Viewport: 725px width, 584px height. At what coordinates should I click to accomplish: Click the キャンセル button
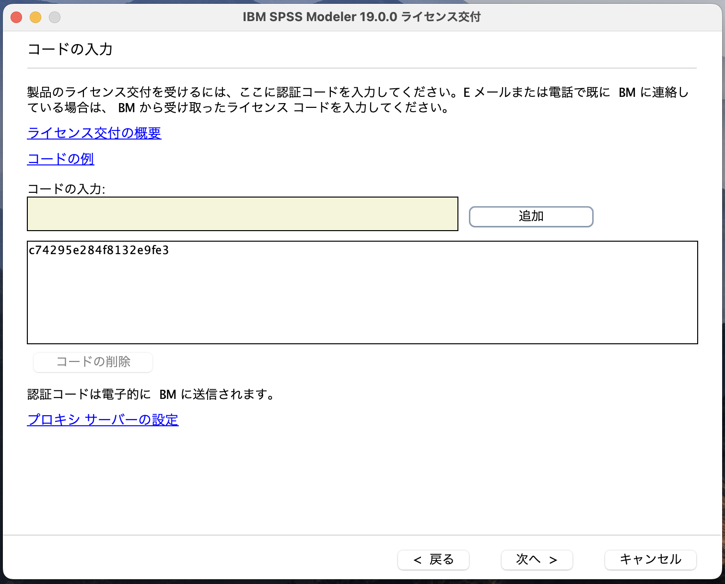coord(651,560)
